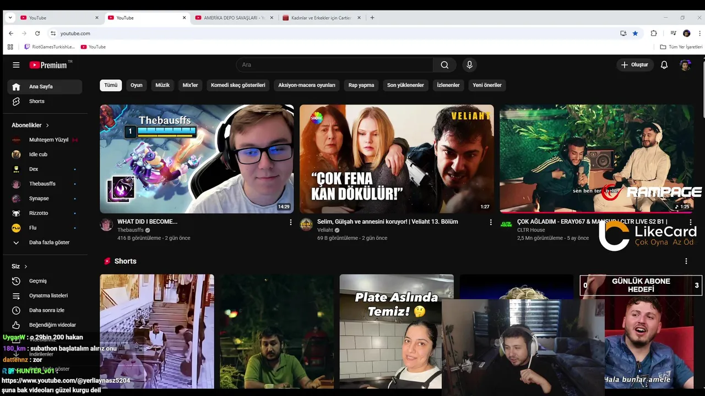Reload the current page

tap(37, 34)
